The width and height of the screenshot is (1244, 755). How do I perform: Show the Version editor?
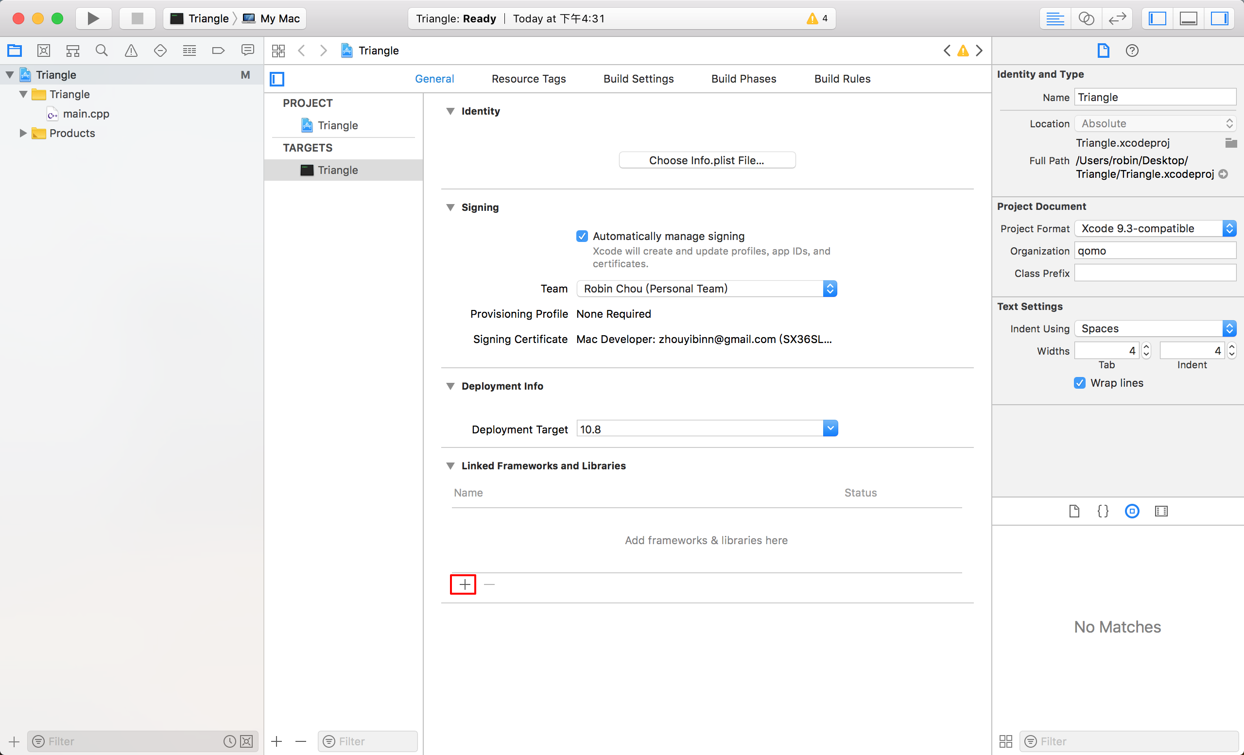(1117, 18)
